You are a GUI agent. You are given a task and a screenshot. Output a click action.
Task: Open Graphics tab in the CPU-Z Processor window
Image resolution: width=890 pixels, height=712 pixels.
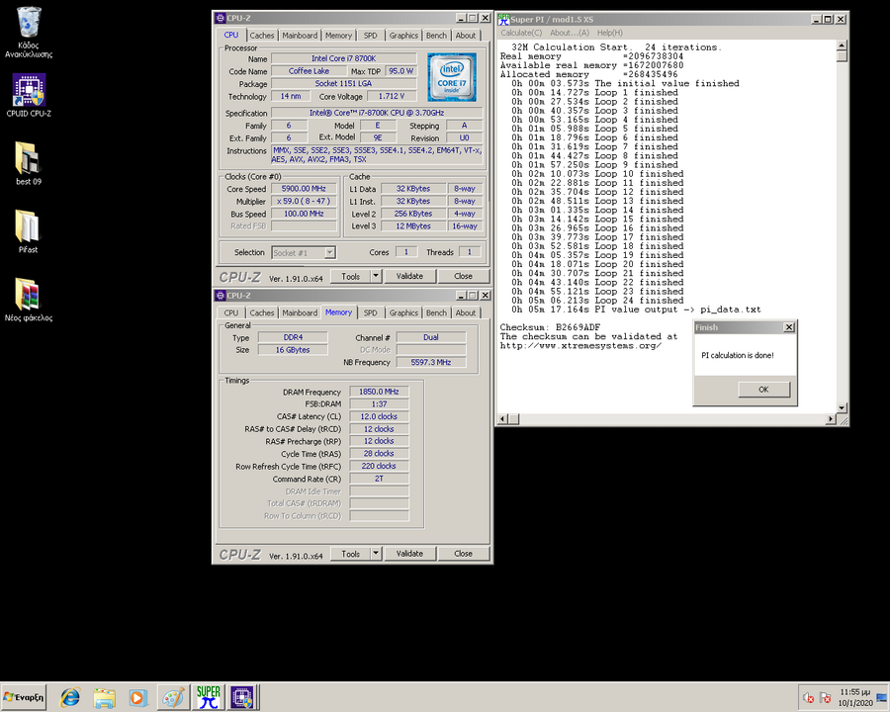tap(403, 36)
